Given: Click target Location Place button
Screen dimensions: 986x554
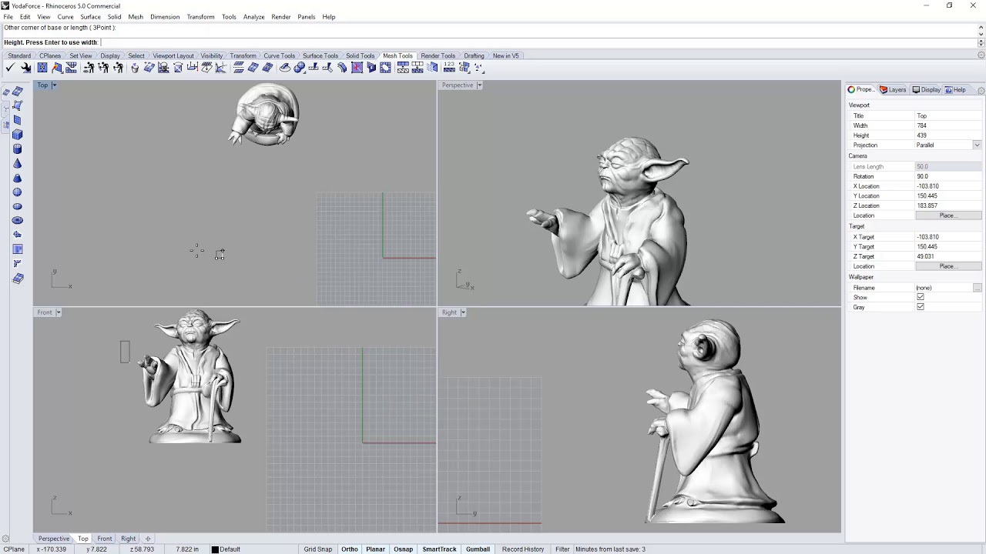Looking at the screenshot, I should click(948, 266).
